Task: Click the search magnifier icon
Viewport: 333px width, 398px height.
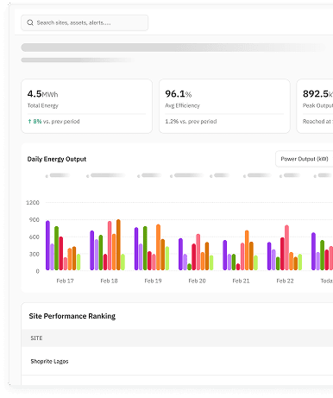Action: (x=30, y=22)
